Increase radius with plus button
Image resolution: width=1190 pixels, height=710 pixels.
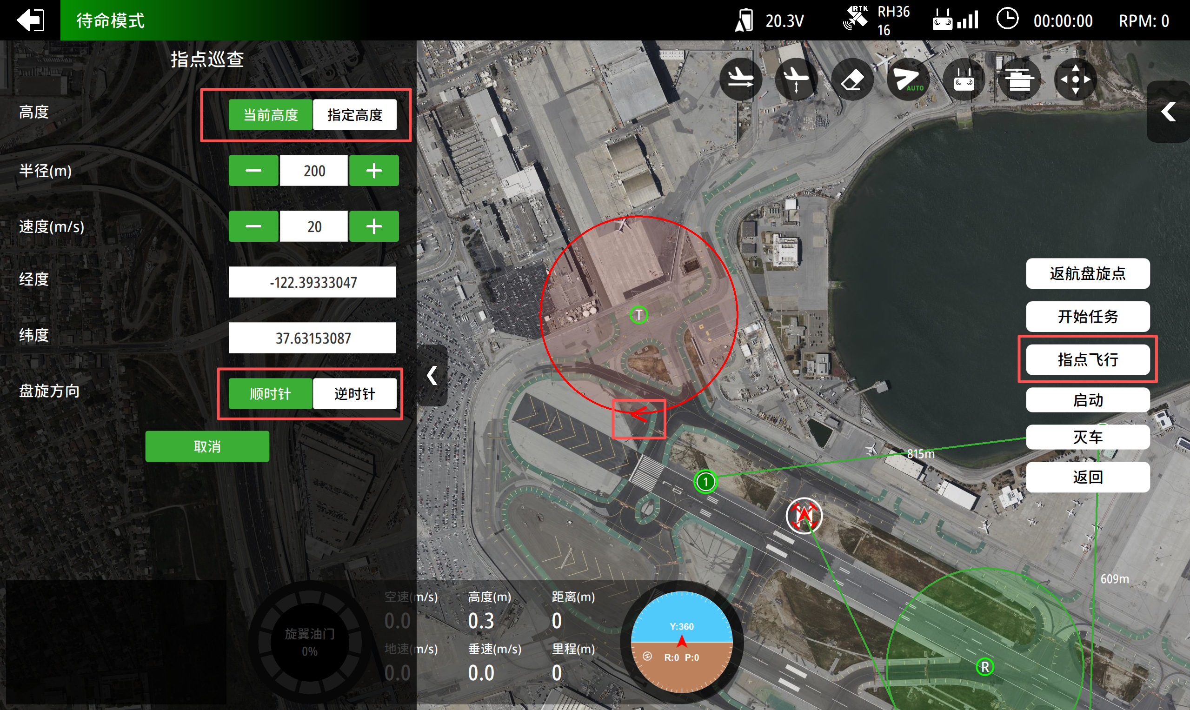coord(374,170)
